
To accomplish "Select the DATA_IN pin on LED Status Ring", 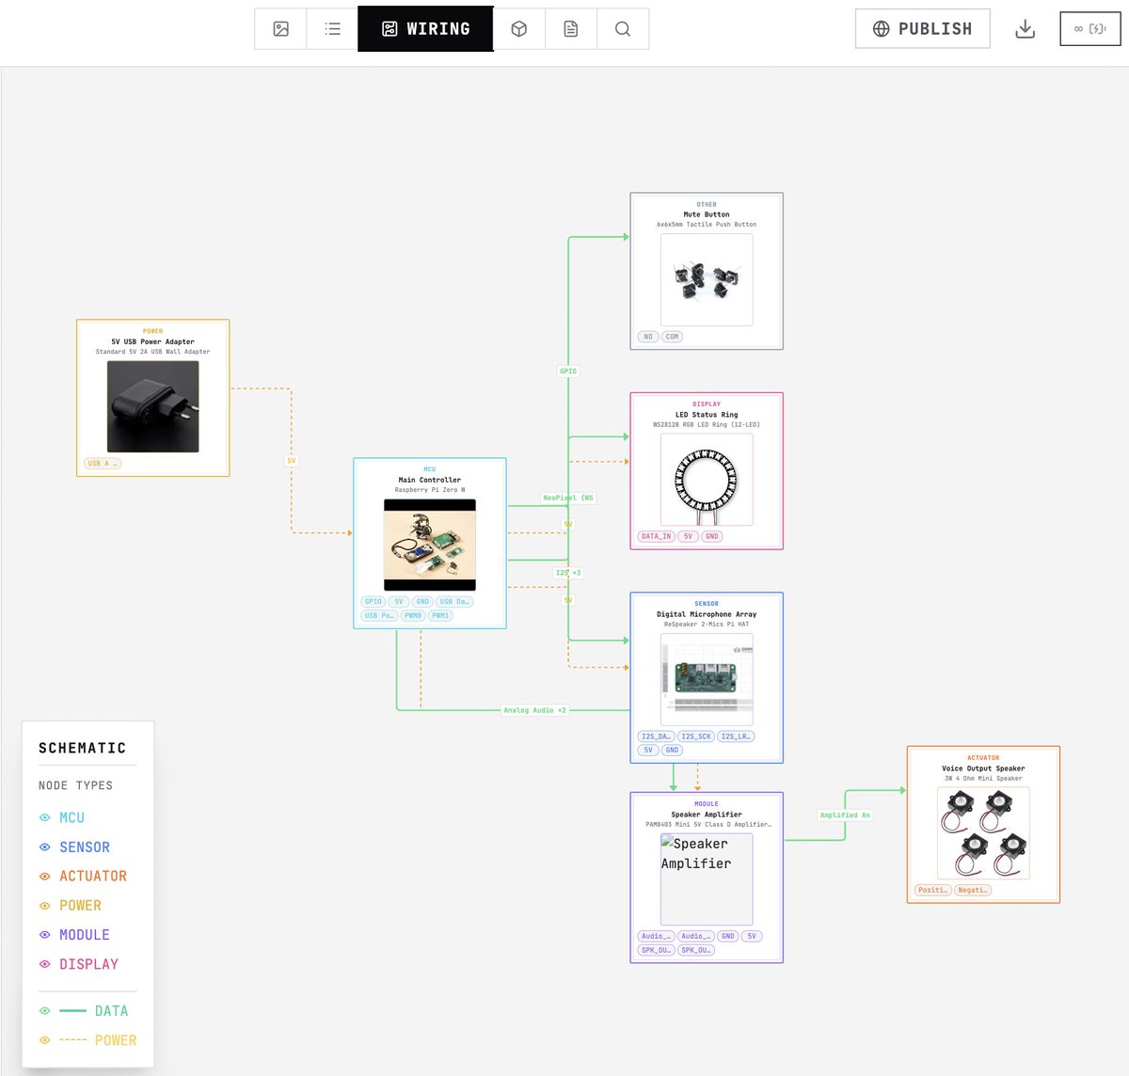I will [656, 535].
